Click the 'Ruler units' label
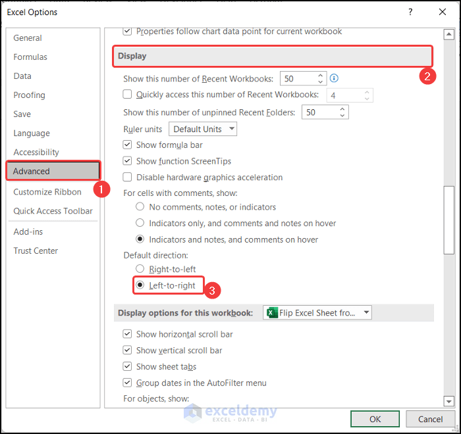The height and width of the screenshot is (434, 461). (x=143, y=129)
